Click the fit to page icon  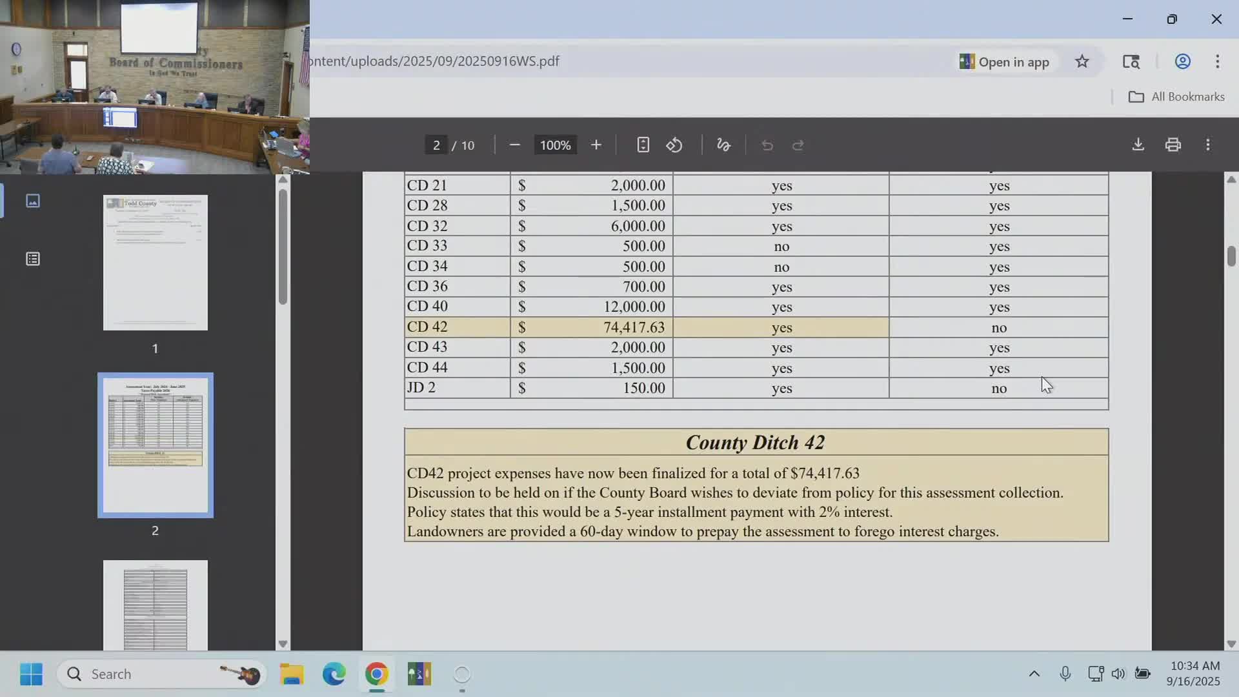[643, 145]
